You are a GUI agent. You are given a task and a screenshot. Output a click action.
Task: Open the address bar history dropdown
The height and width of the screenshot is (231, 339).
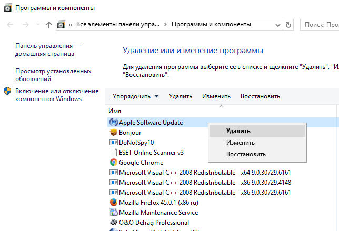point(277,25)
